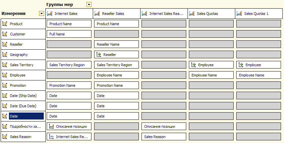284x143 pixels.
Task: Click the Reseller Sales bar chart icon
Action: pos(97,14)
